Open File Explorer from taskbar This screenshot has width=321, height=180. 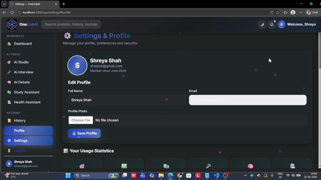pyautogui.click(x=161, y=175)
